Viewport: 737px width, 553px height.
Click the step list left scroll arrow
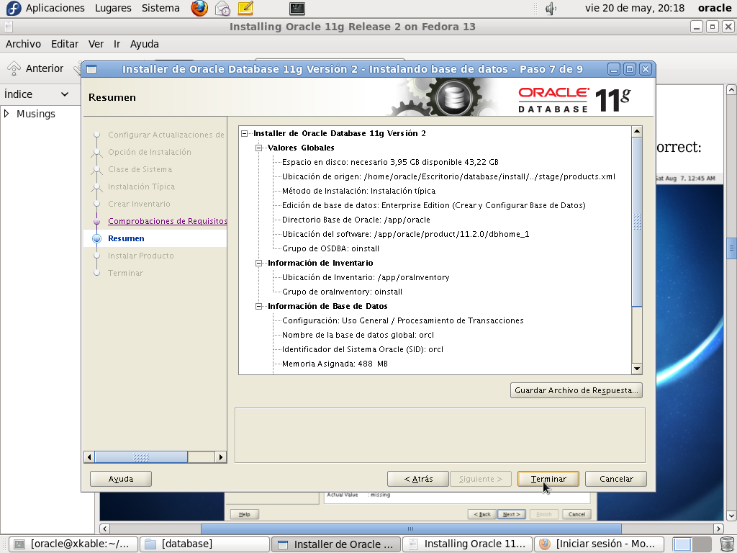[x=89, y=457]
